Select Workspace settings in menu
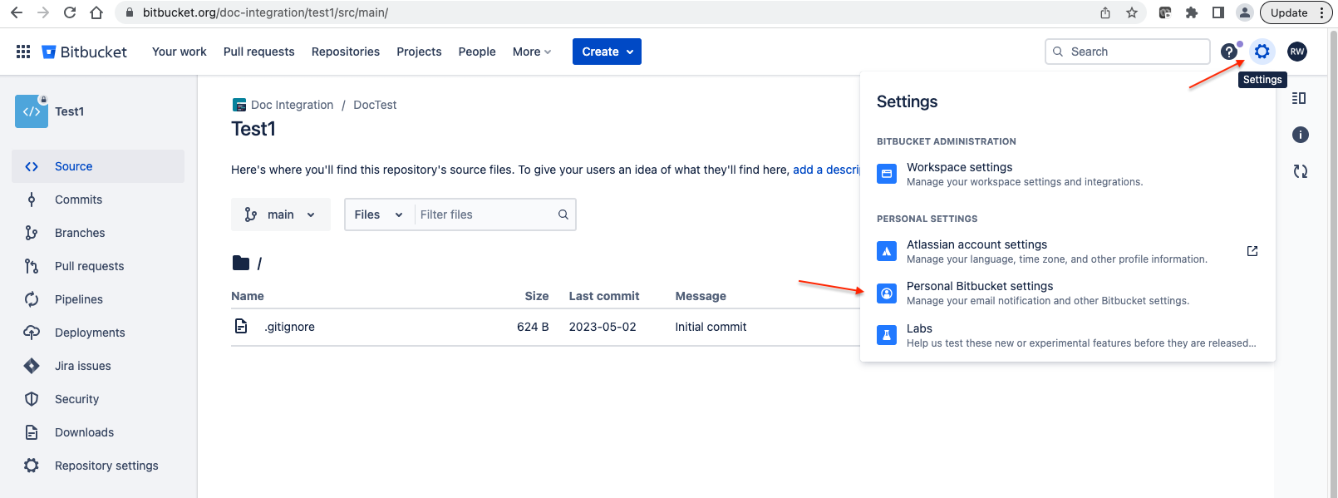Screen dimensions: 1338x498 click(x=959, y=167)
